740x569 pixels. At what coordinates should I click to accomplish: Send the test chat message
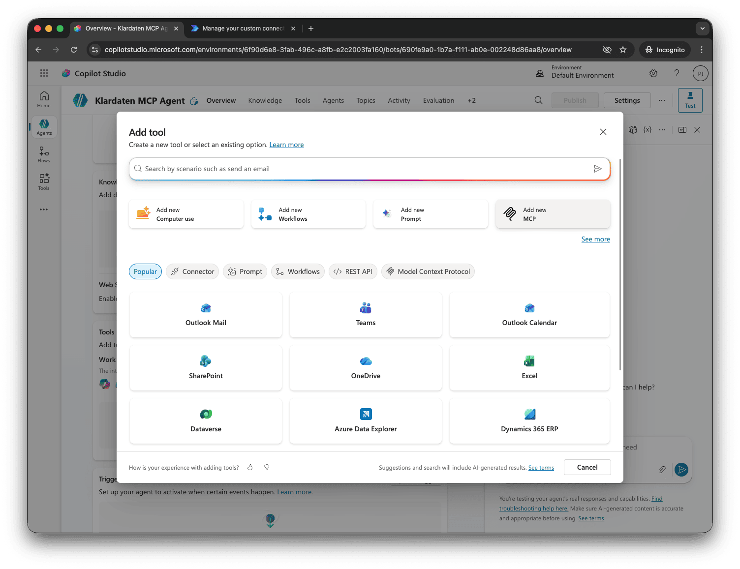coord(681,470)
